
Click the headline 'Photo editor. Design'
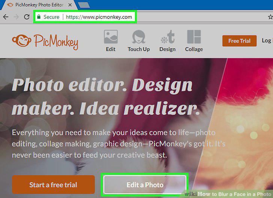102,85
